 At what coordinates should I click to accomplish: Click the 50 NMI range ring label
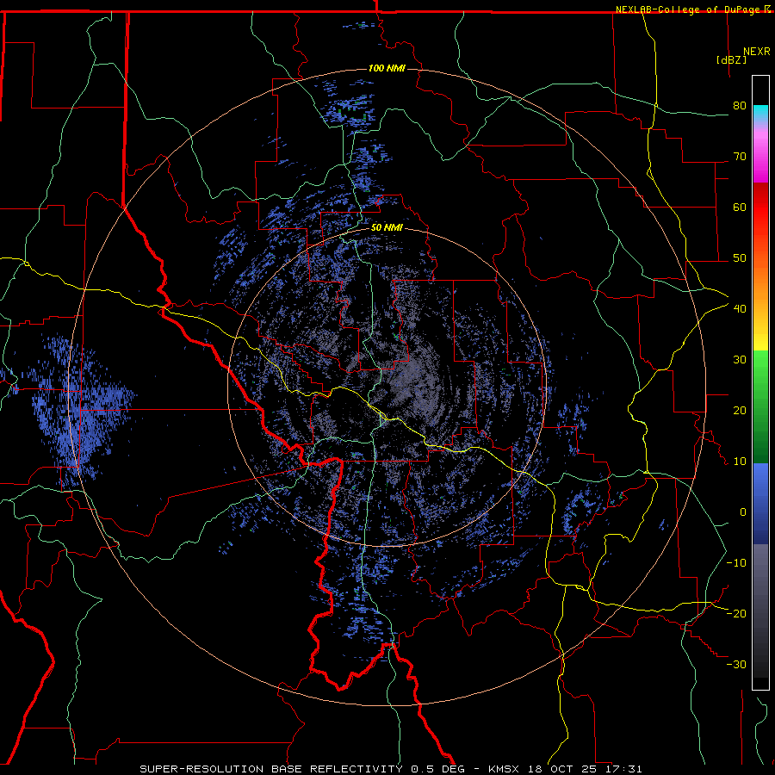387,227
